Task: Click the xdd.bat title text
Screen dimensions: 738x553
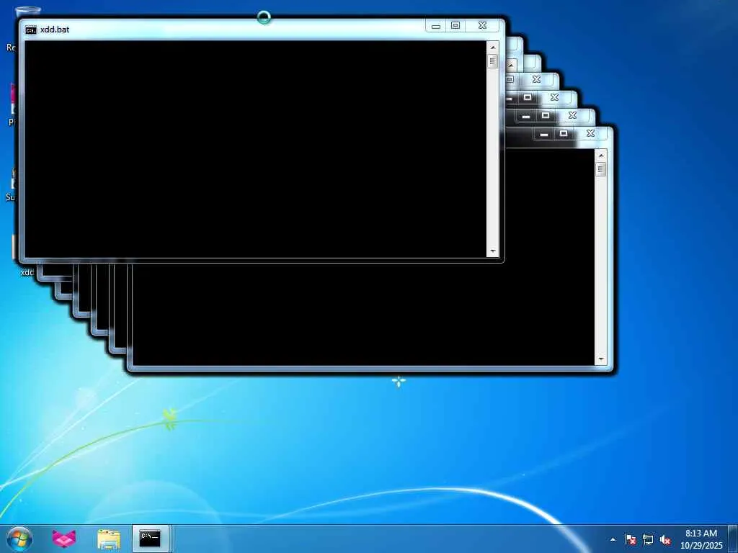Action: [x=55, y=30]
